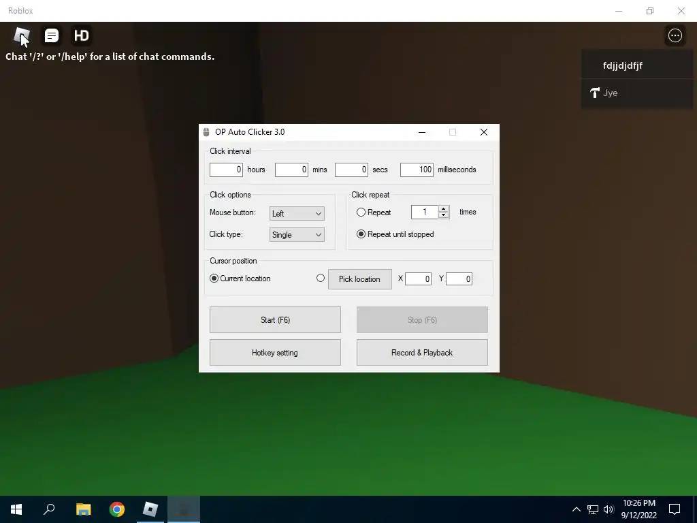Restore down the Roblox window
Image resolution: width=697 pixels, height=523 pixels.
coord(650,11)
